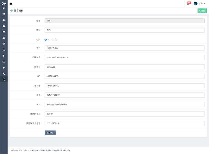Open the briefcase project icon in sidebar
209x154 pixels.
[x=4, y=20]
